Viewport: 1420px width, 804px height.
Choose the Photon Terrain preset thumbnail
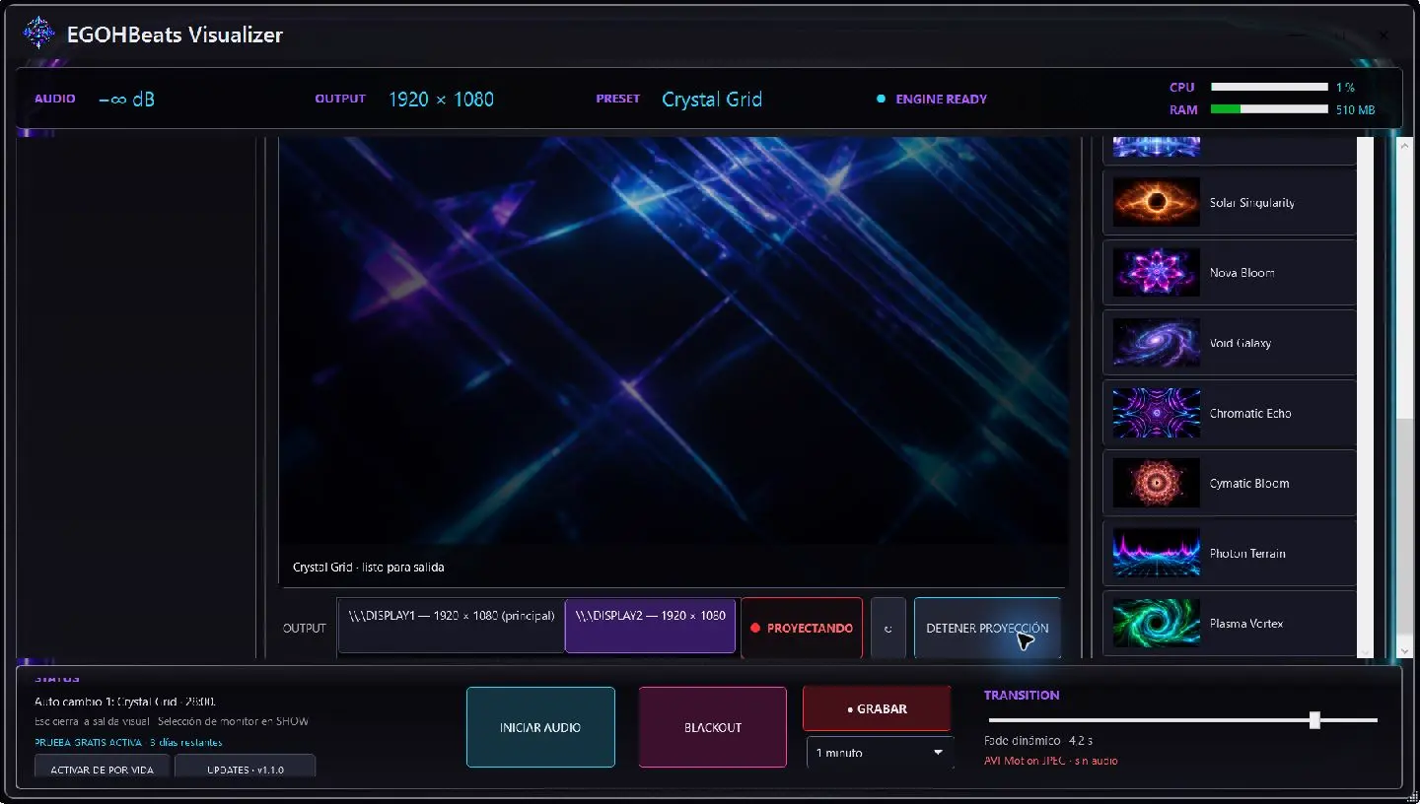1156,553
